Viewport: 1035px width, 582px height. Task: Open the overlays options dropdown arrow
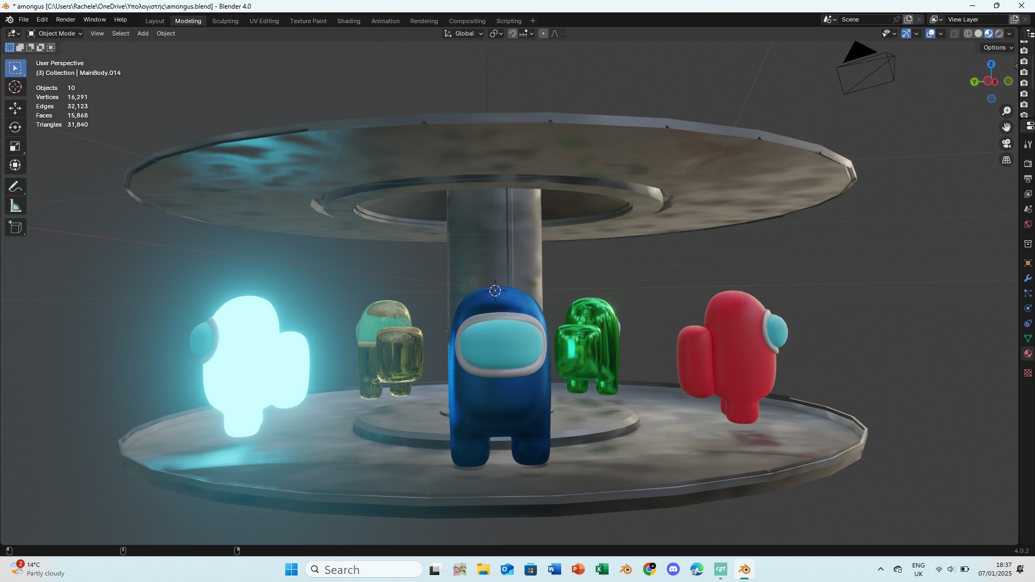point(941,33)
